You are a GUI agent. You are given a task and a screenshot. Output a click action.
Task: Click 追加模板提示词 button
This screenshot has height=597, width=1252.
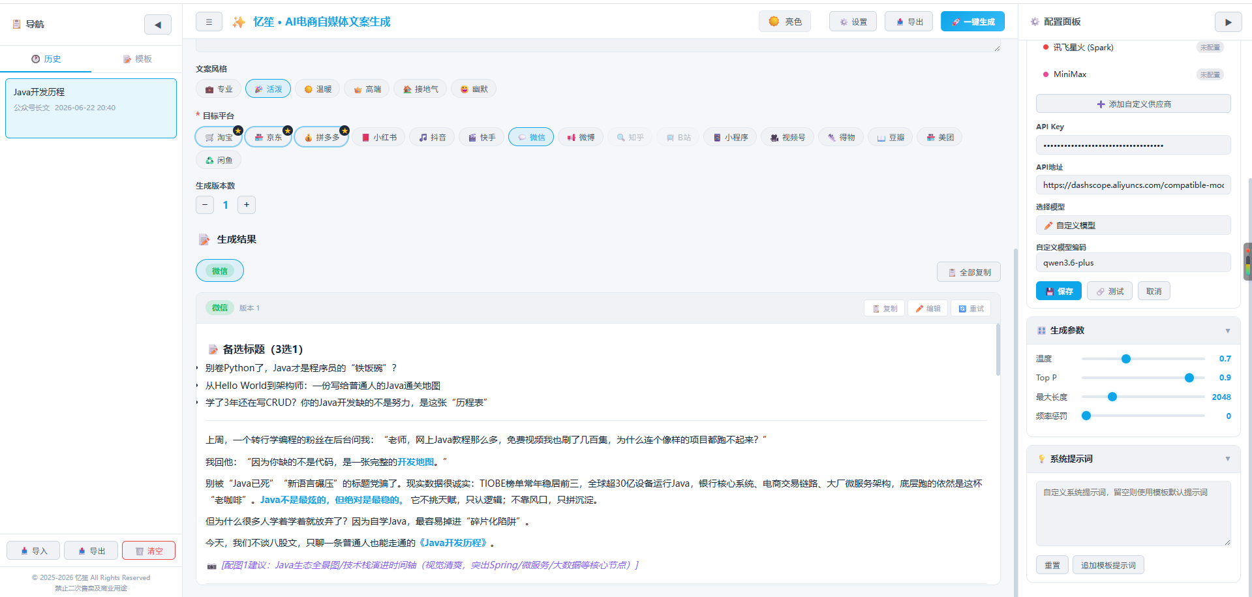click(1108, 565)
